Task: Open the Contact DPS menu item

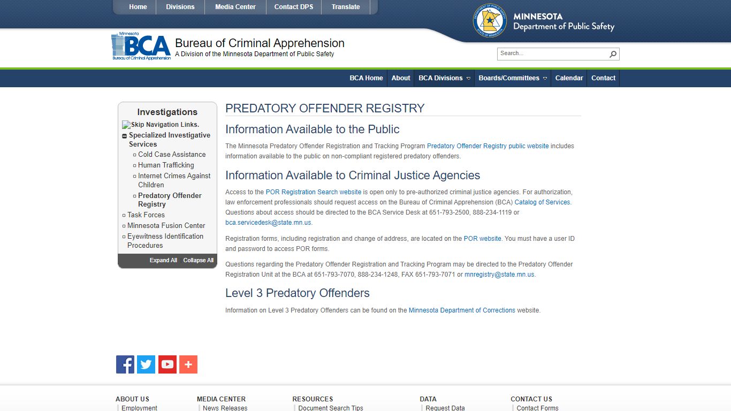Action: coord(294,7)
